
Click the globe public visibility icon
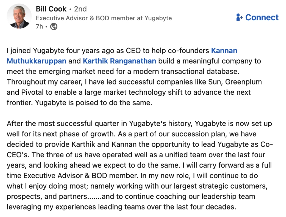[54, 27]
